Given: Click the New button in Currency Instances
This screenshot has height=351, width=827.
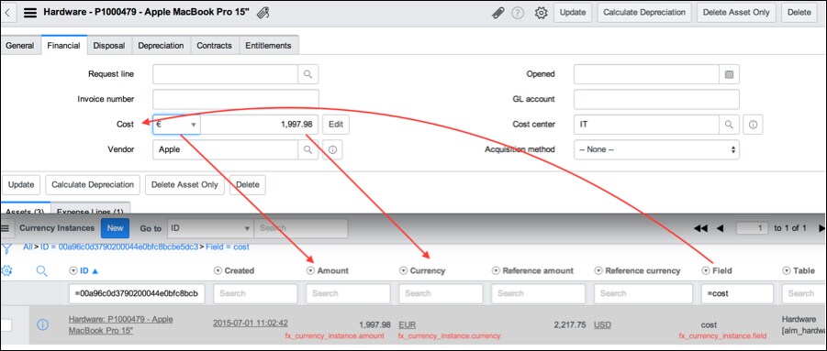Looking at the screenshot, I should pyautogui.click(x=115, y=228).
